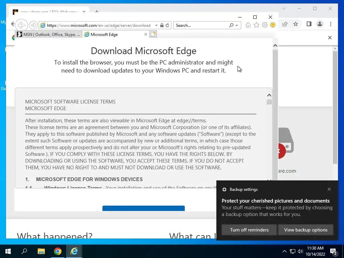Switch to Chrome from taskbar
Image resolution: width=344 pixels, height=258 pixels.
(57, 251)
